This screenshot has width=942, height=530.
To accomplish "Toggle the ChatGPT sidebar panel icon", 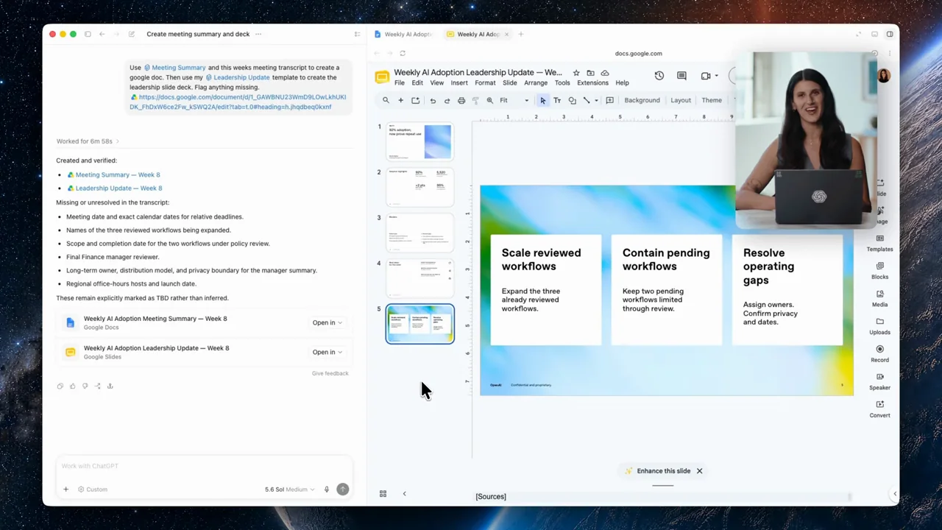I will click(88, 34).
